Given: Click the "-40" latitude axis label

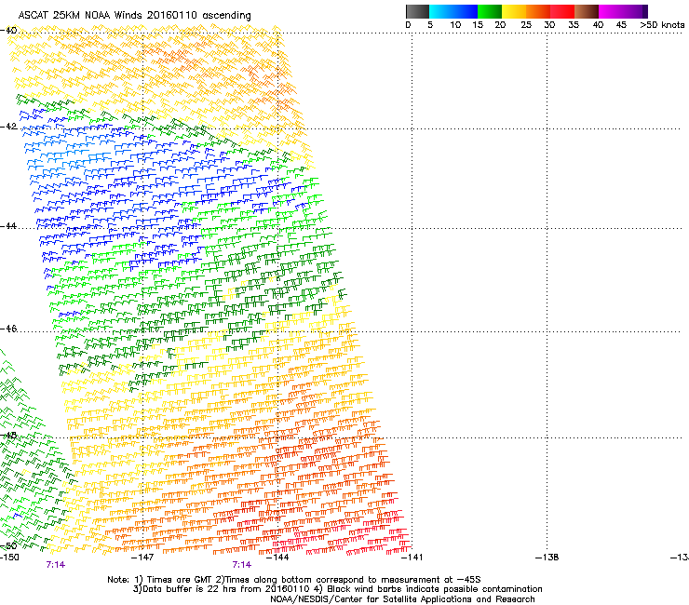Looking at the screenshot, I should (x=8, y=31).
